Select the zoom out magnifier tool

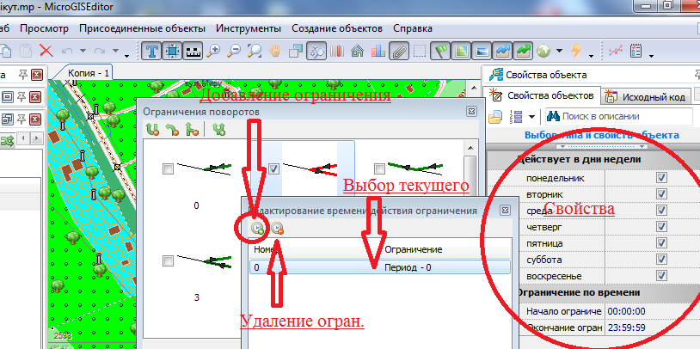(234, 51)
